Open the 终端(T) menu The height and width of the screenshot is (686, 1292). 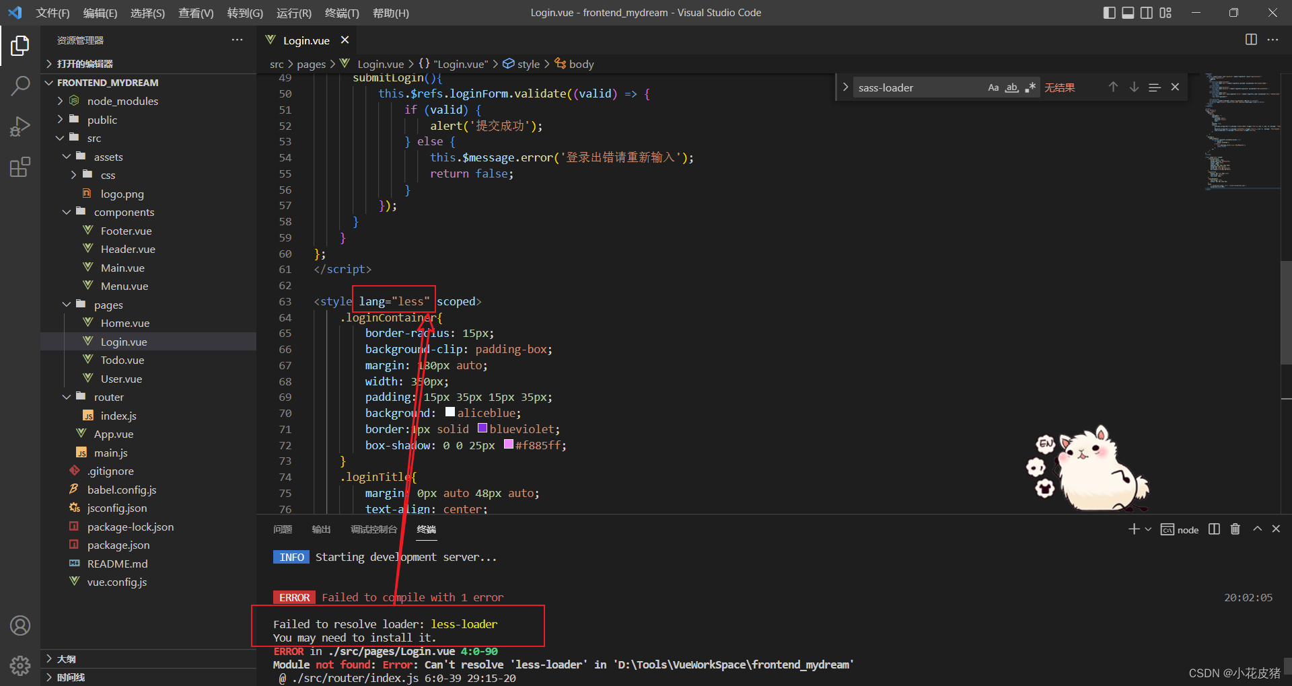342,13
